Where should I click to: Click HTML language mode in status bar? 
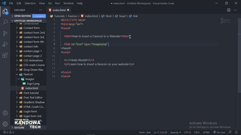tap(206, 132)
